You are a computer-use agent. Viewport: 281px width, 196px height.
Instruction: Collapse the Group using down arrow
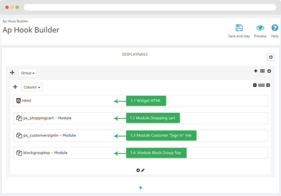(x=269, y=71)
